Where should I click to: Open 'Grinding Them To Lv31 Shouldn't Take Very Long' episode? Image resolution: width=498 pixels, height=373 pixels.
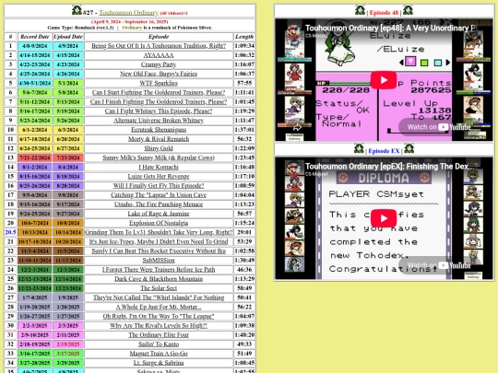tap(159, 232)
